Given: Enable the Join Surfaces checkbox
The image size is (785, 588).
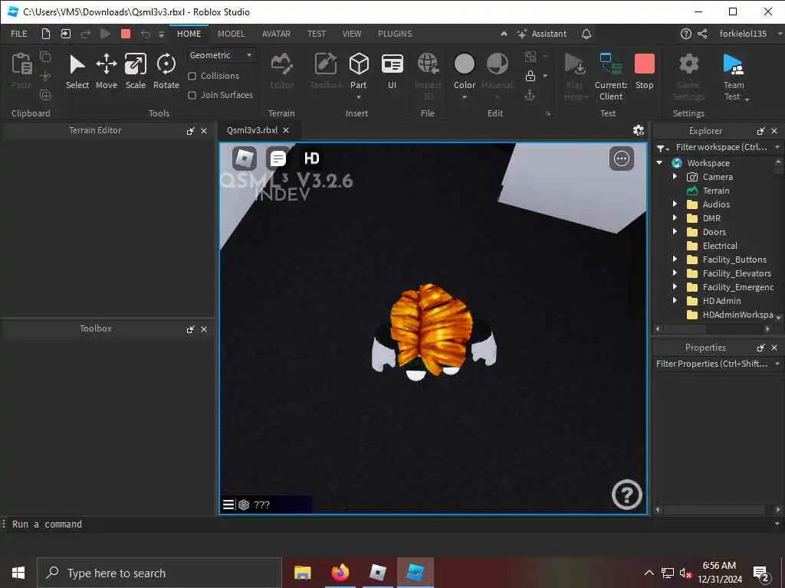Looking at the screenshot, I should [192, 95].
